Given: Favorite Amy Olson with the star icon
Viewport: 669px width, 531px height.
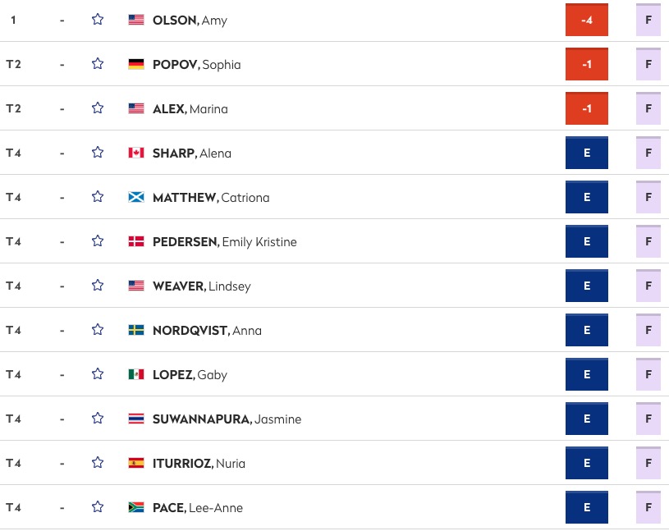Looking at the screenshot, I should pyautogui.click(x=98, y=19).
